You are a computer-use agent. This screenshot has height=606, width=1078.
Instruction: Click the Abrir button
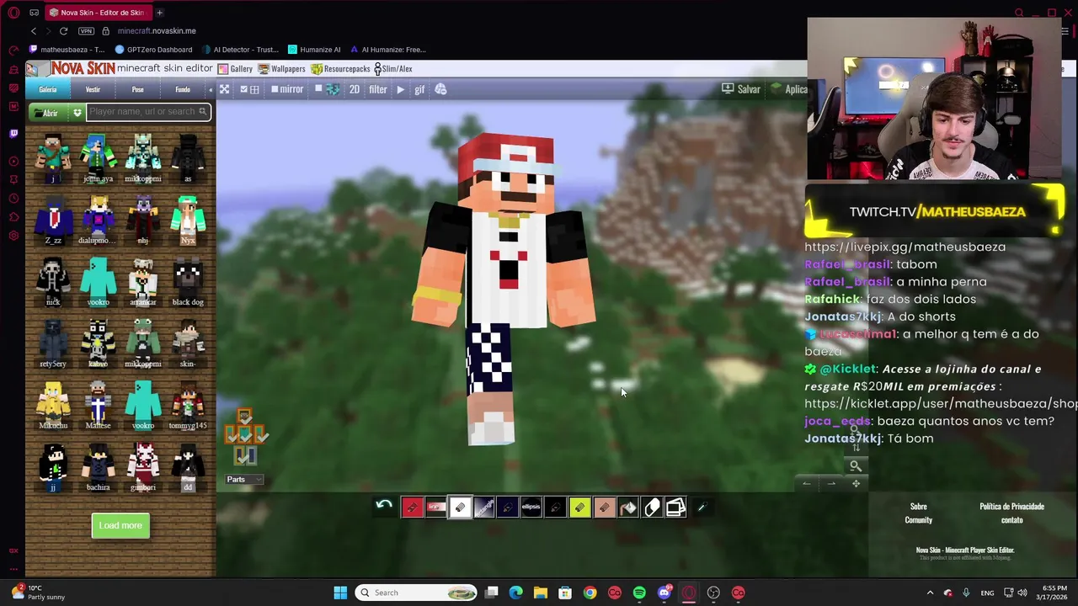50,113
